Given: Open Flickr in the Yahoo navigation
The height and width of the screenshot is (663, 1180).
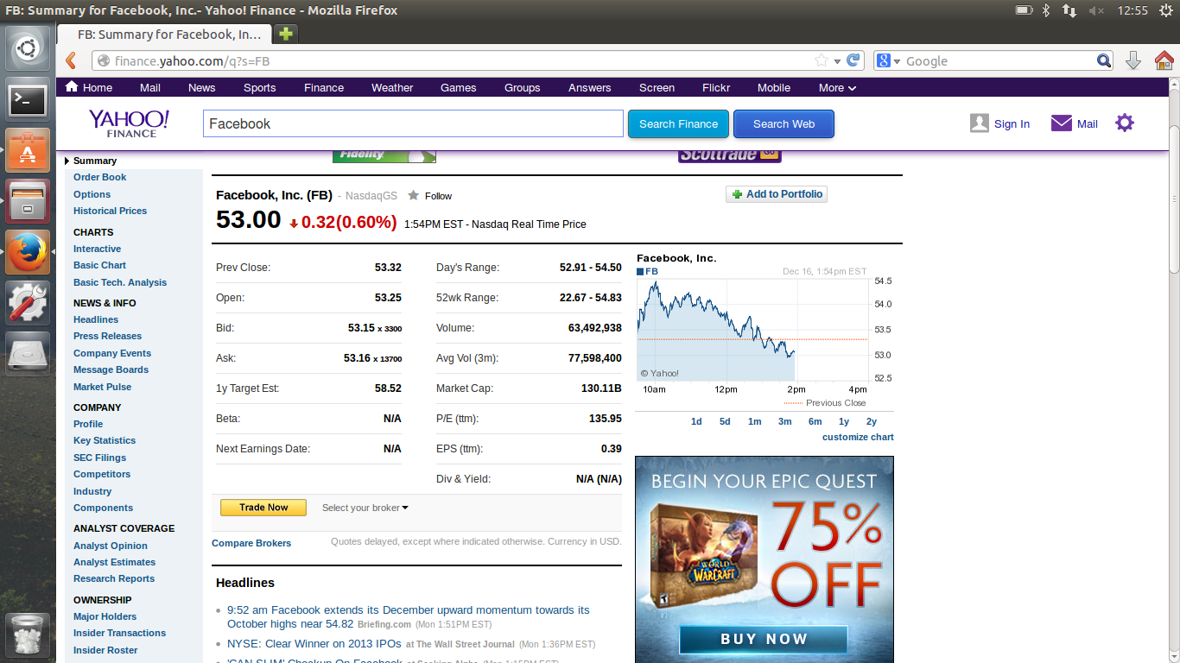Looking at the screenshot, I should (716, 87).
